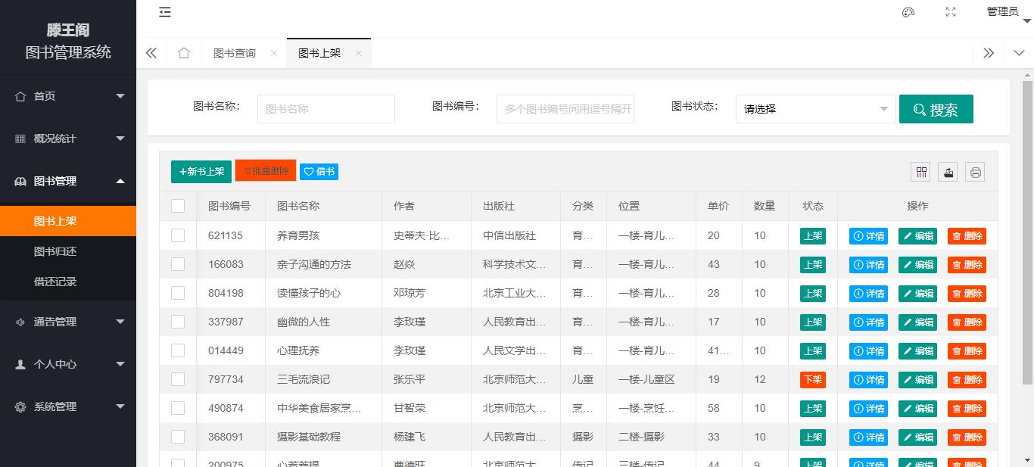Toggle fullscreen with the expand icon
Image resolution: width=1034 pixels, height=467 pixels.
[x=950, y=12]
